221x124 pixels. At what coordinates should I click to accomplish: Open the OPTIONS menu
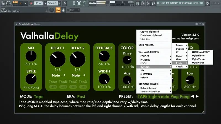pos(188,3)
